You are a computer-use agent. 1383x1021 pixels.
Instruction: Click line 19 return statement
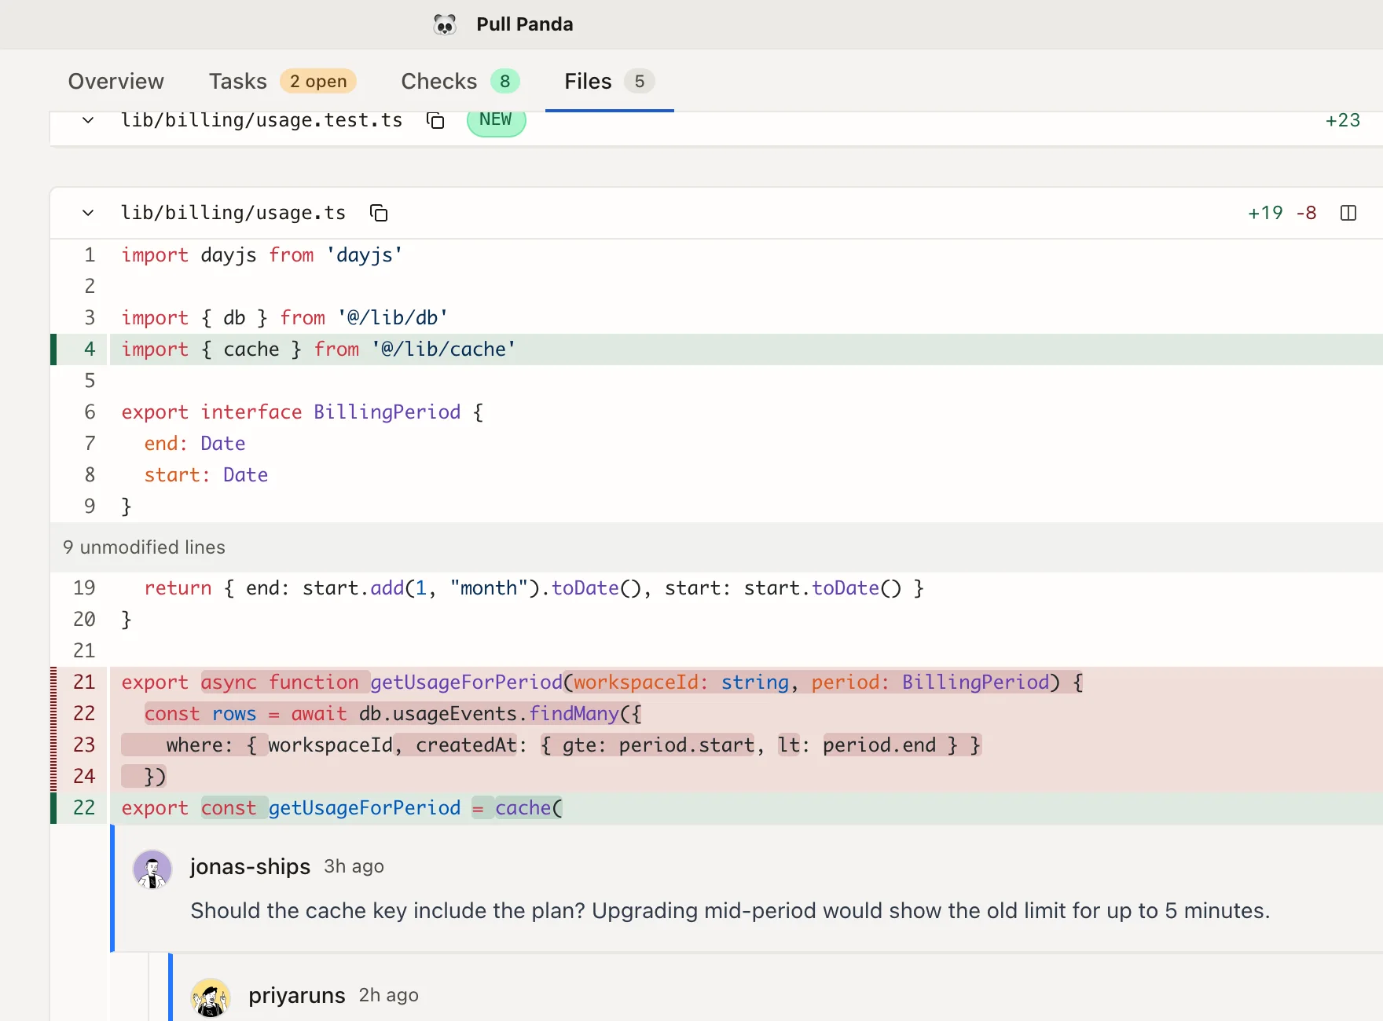click(x=717, y=588)
